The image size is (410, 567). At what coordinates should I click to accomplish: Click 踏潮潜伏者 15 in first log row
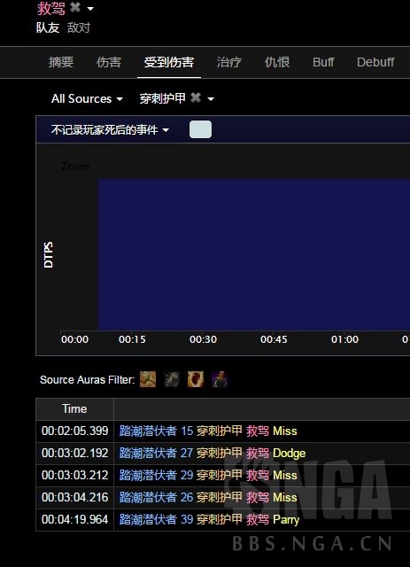(x=156, y=431)
